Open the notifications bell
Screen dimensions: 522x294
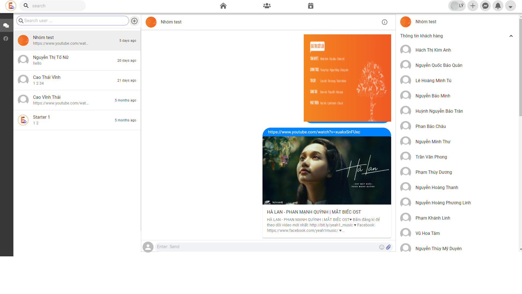pos(498,6)
